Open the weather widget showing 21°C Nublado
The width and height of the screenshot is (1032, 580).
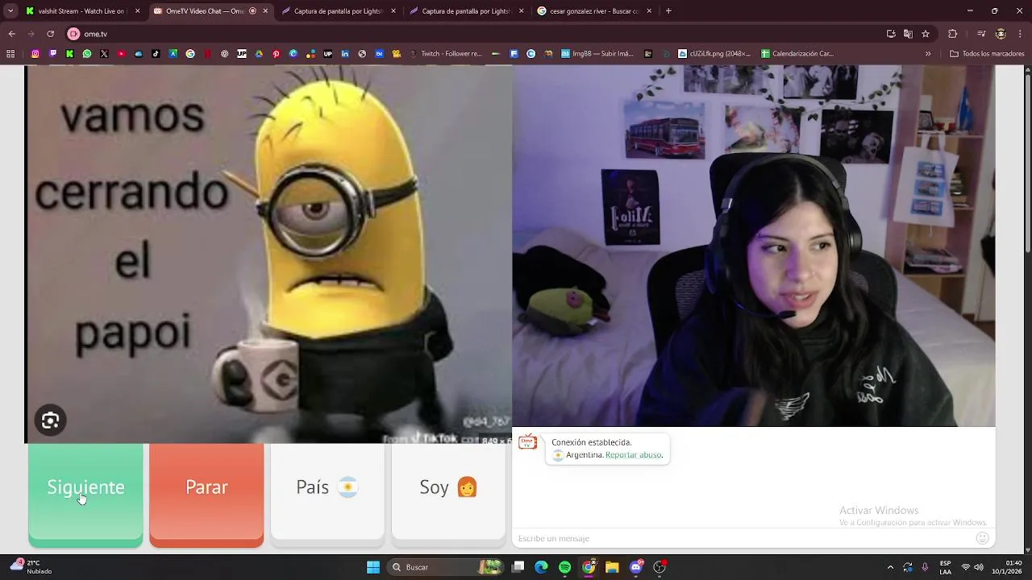(32, 567)
